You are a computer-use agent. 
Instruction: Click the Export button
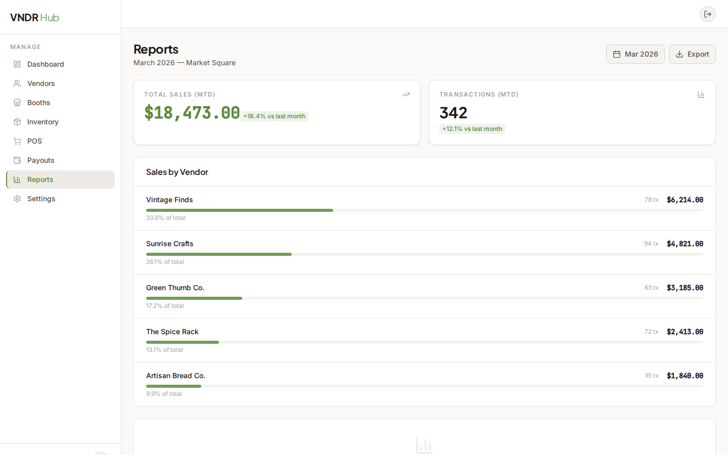[x=692, y=54]
